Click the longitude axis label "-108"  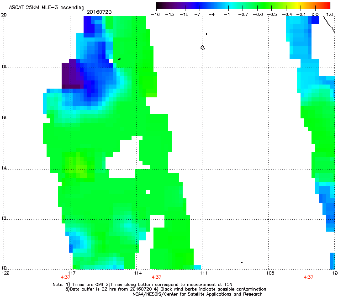click(x=269, y=273)
